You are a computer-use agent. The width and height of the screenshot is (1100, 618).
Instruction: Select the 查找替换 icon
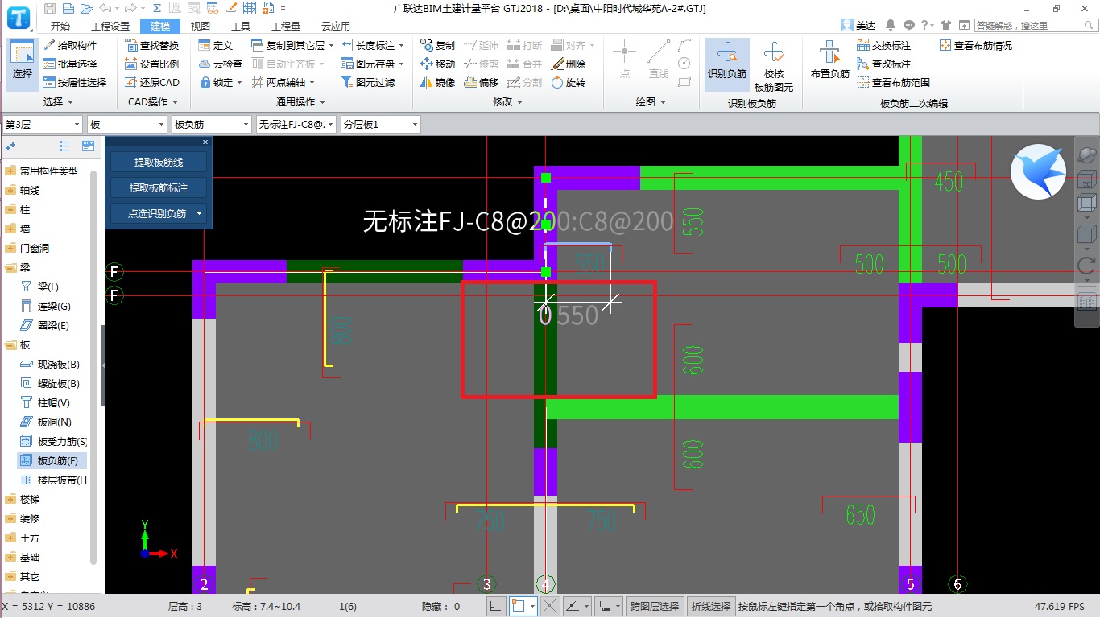(153, 44)
